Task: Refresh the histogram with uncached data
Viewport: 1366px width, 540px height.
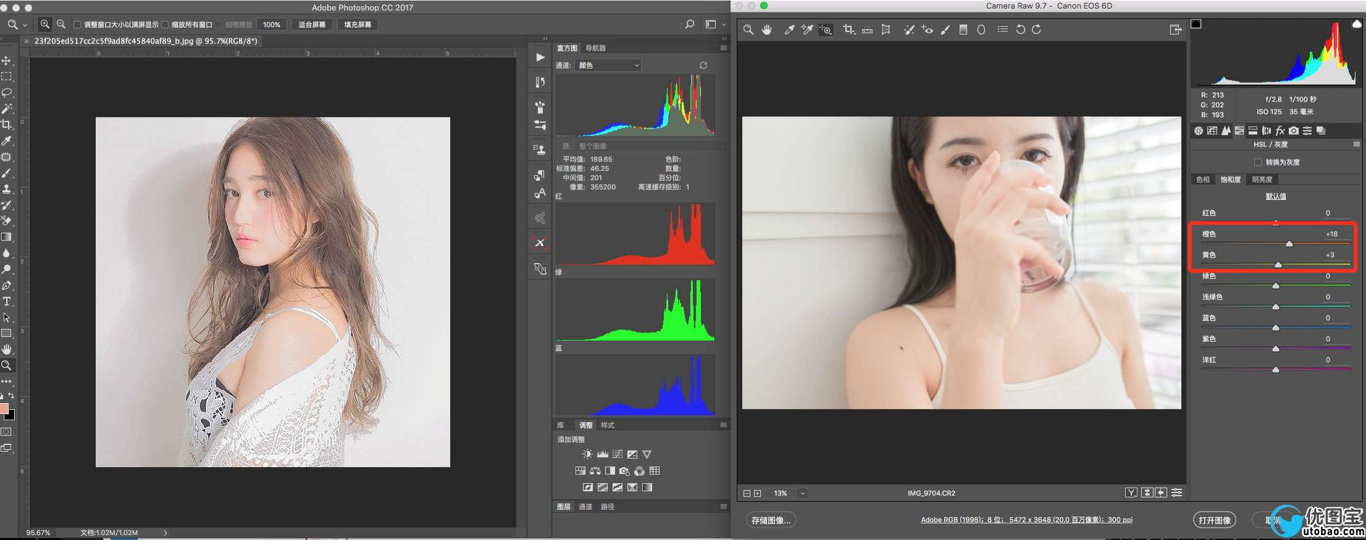Action: click(x=703, y=65)
